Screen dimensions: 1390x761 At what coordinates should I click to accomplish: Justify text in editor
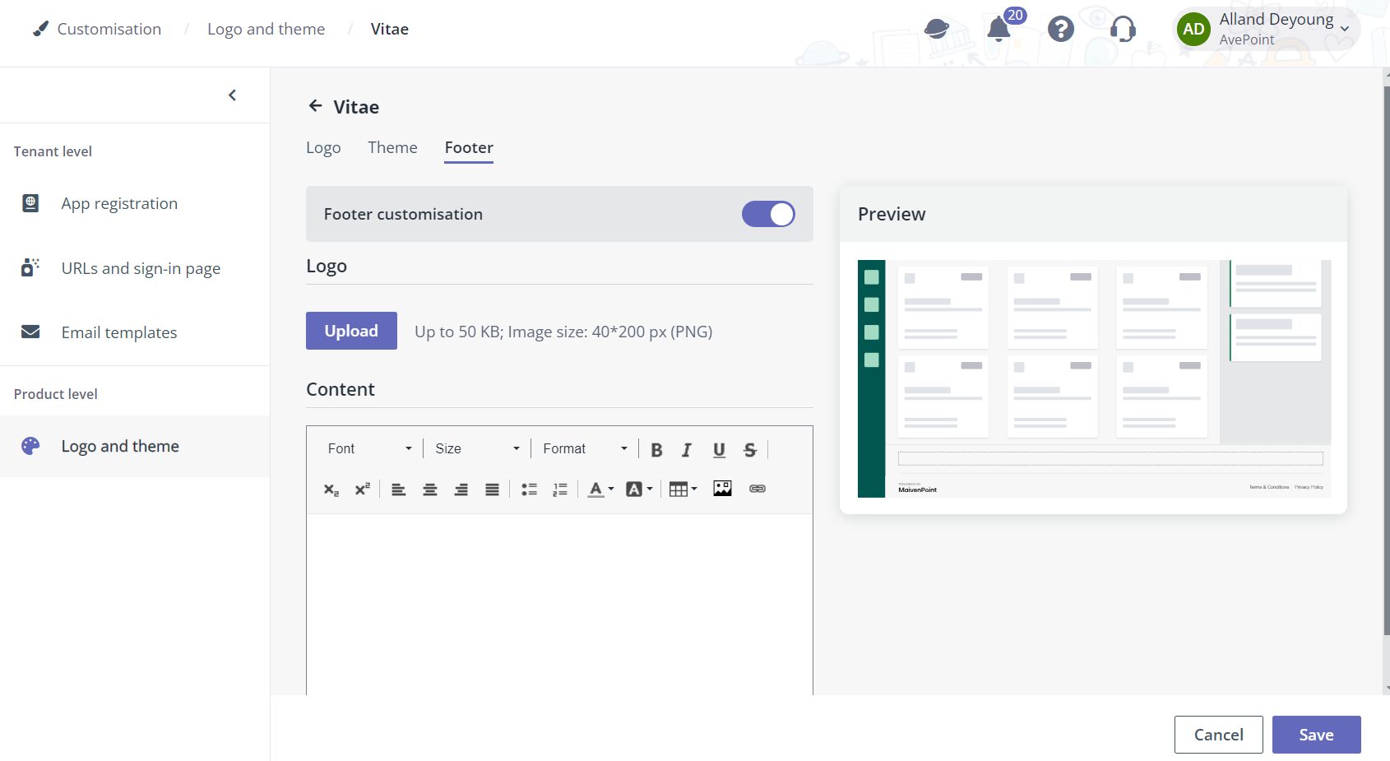point(492,490)
